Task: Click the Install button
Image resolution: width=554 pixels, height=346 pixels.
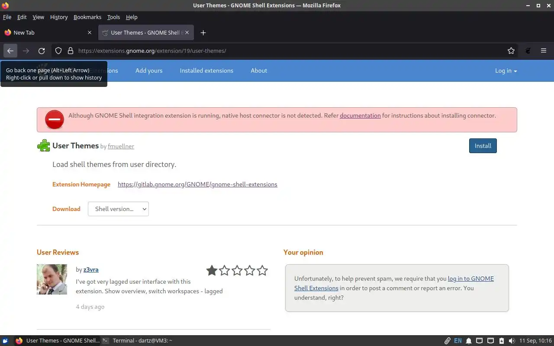Action: pos(483,146)
